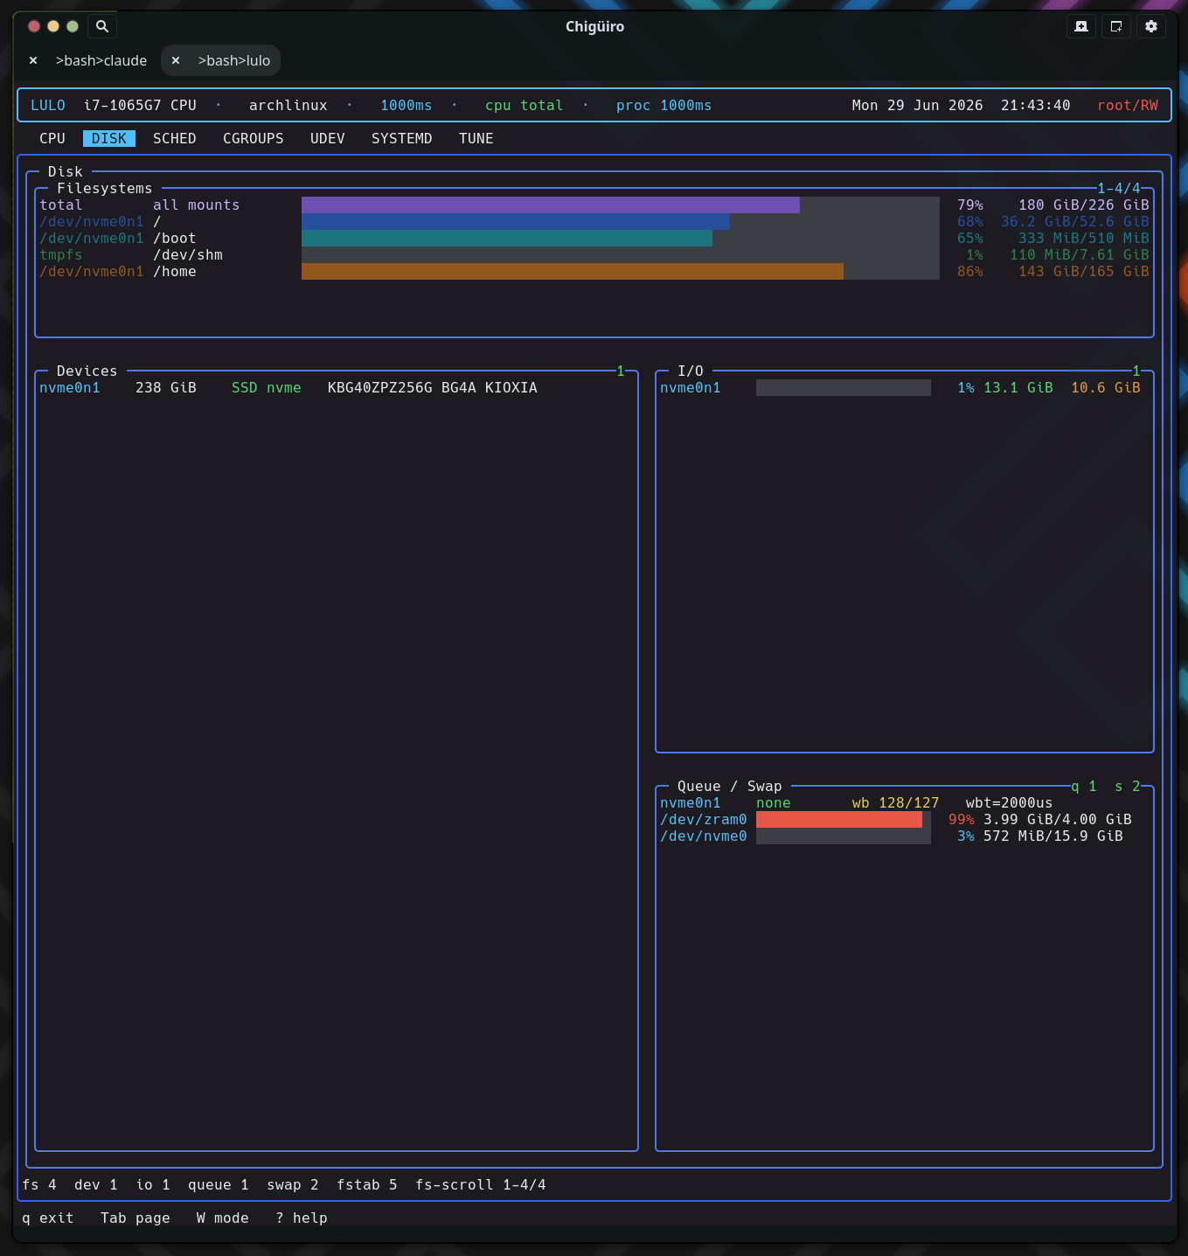1188x1256 pixels.
Task: Click the orange /home usage bar
Action: click(573, 271)
